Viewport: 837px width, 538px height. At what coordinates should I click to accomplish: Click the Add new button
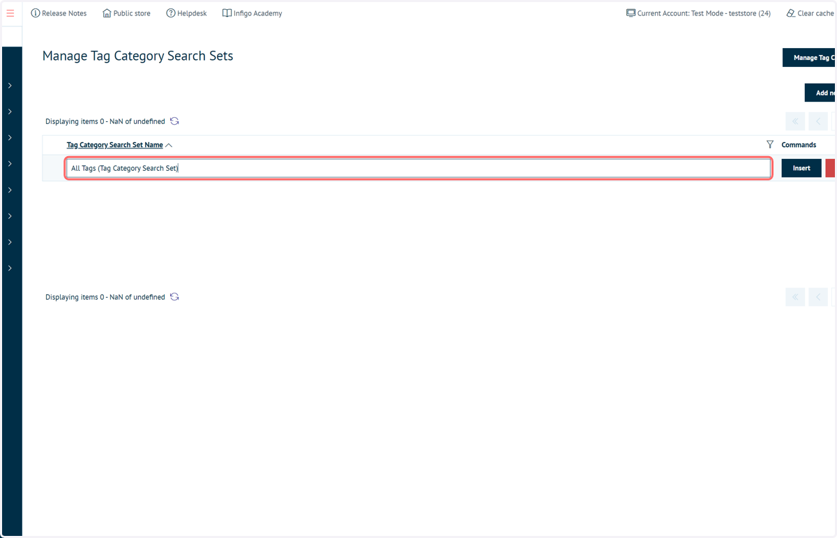(x=820, y=93)
